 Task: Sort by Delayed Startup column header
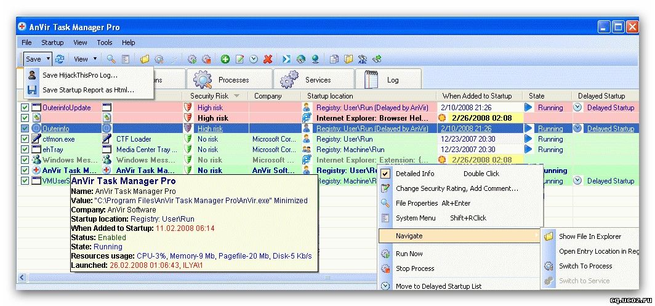(601, 96)
